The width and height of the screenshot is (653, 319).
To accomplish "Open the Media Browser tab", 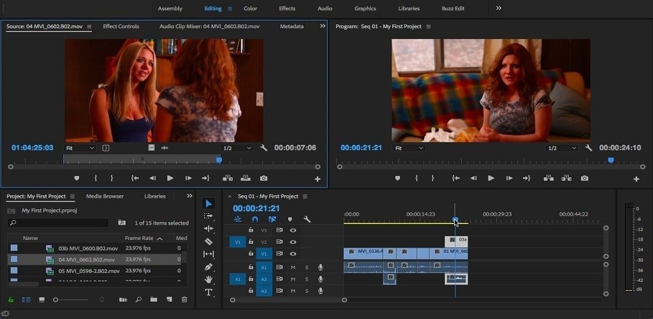I will point(105,196).
